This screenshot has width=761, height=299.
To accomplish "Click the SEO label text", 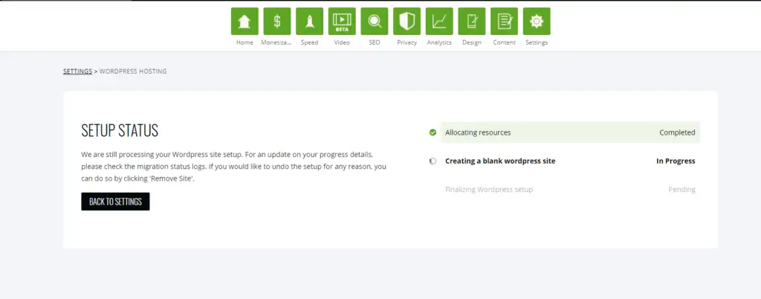I will tap(375, 42).
